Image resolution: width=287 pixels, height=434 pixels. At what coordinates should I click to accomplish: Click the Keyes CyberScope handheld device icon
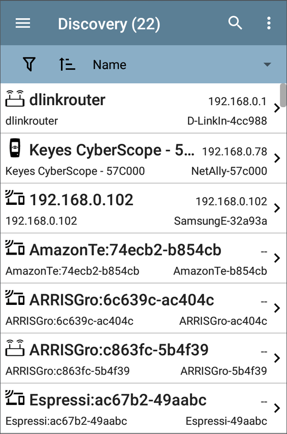click(x=15, y=148)
